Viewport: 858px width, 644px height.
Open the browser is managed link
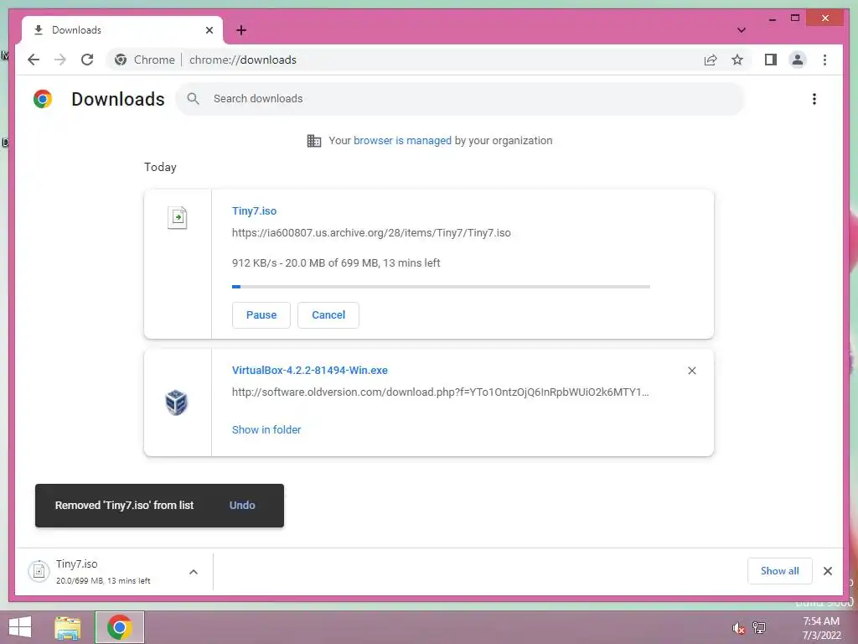click(402, 141)
